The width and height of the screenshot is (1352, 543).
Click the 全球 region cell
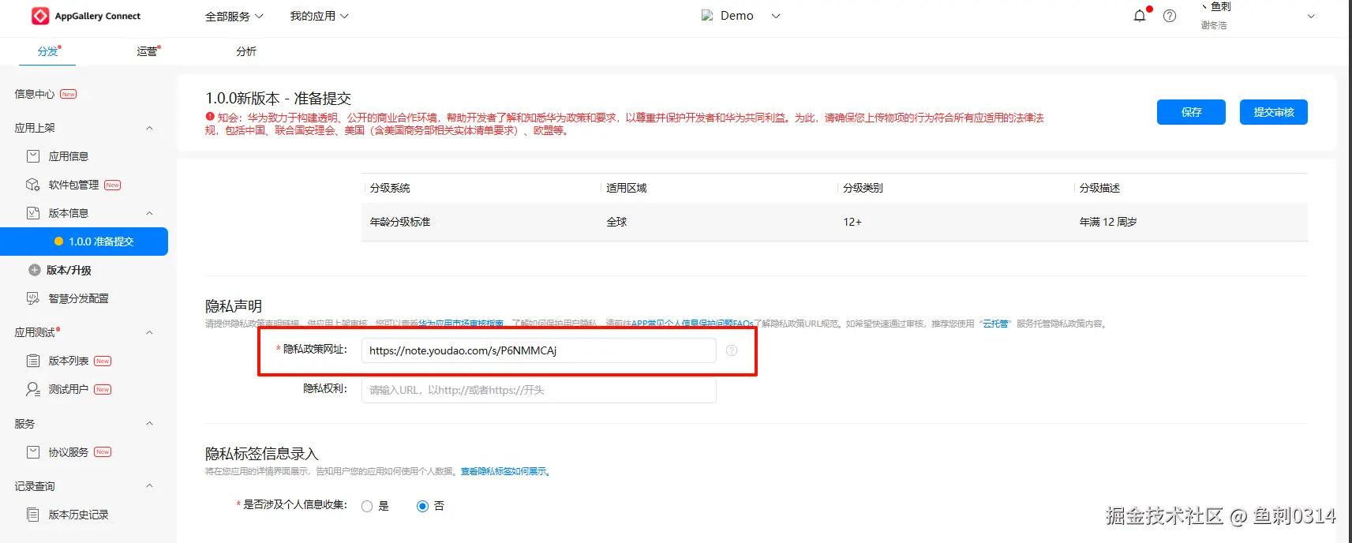point(616,222)
